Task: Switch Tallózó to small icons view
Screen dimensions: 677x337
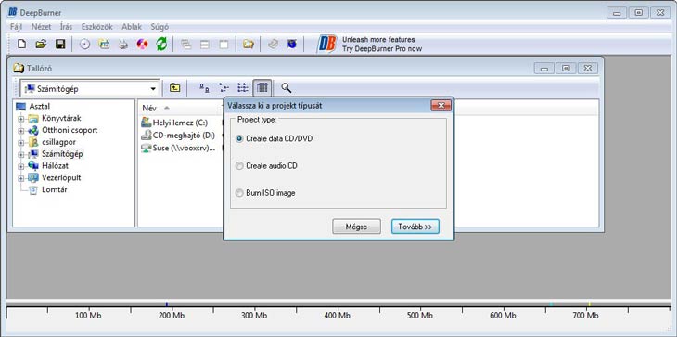Action: (x=224, y=87)
